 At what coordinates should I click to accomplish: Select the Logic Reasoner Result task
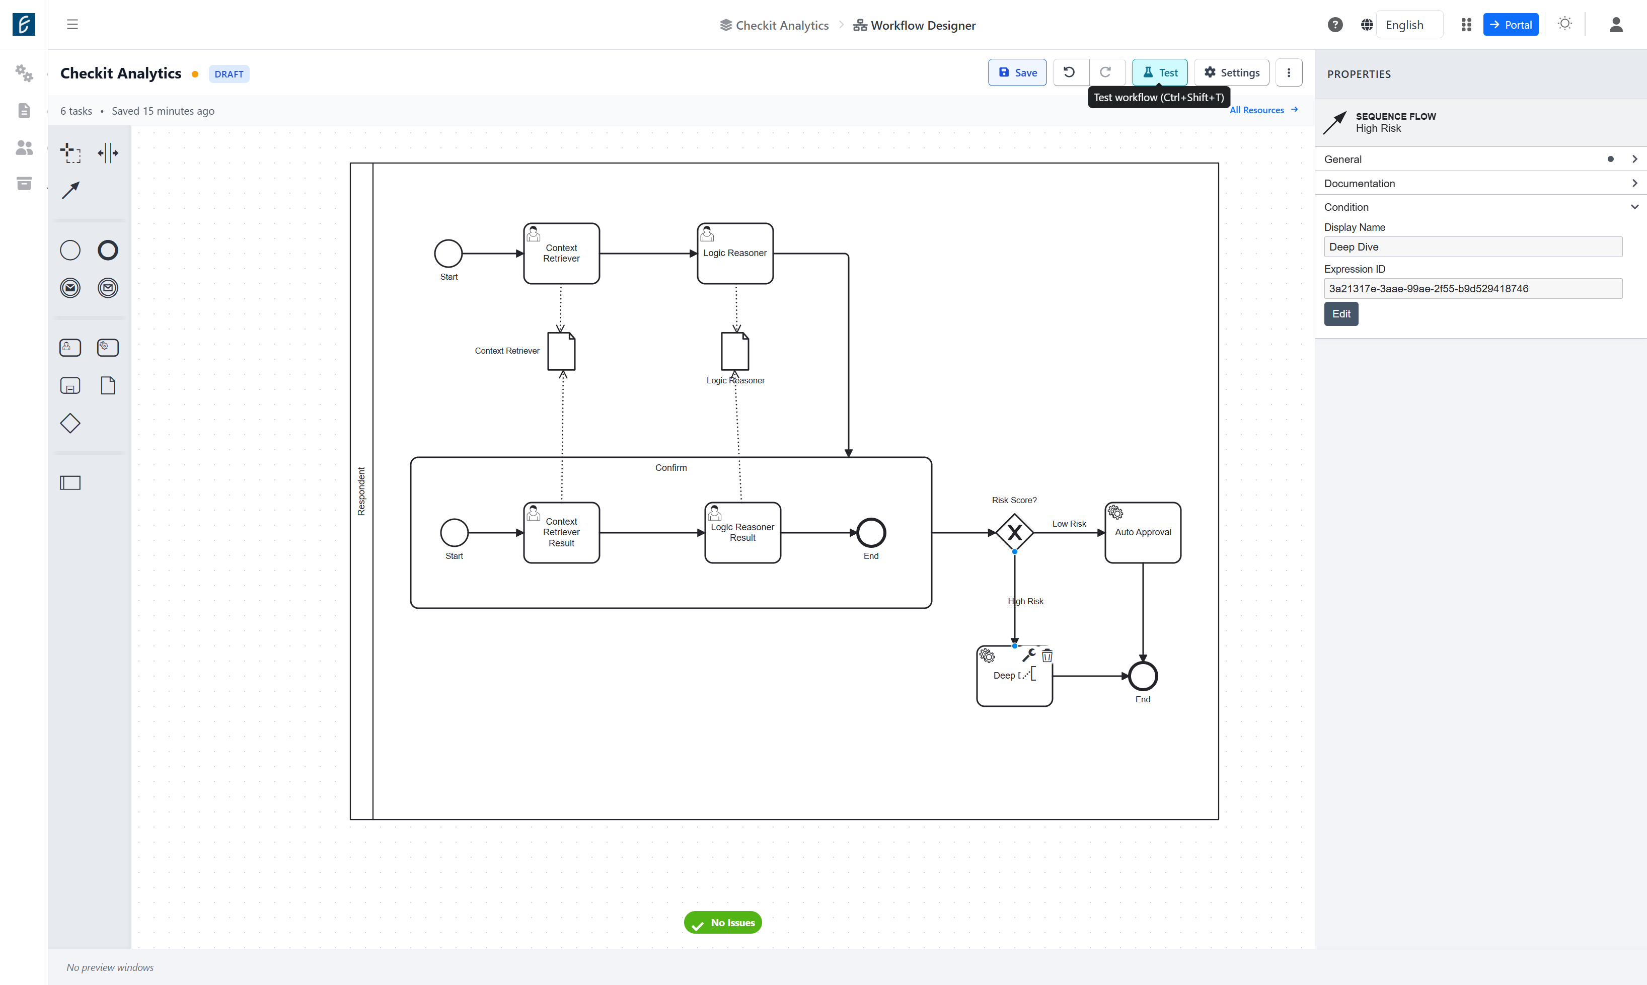(x=742, y=532)
